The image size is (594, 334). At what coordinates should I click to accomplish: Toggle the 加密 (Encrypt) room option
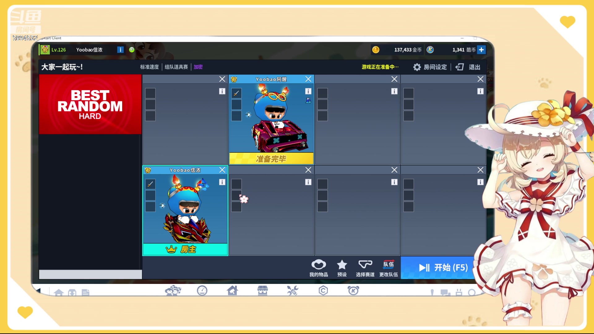point(198,67)
